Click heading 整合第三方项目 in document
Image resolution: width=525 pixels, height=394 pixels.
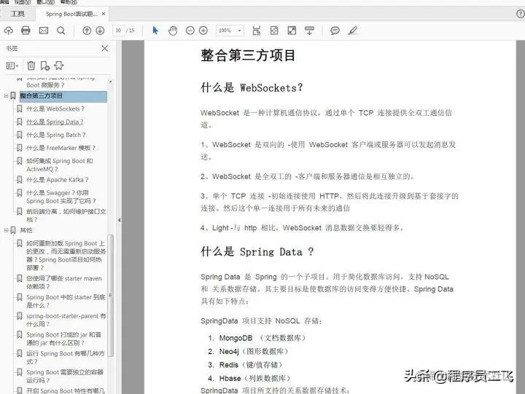(248, 55)
